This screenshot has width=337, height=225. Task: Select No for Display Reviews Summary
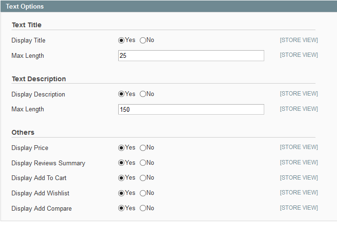pos(143,163)
